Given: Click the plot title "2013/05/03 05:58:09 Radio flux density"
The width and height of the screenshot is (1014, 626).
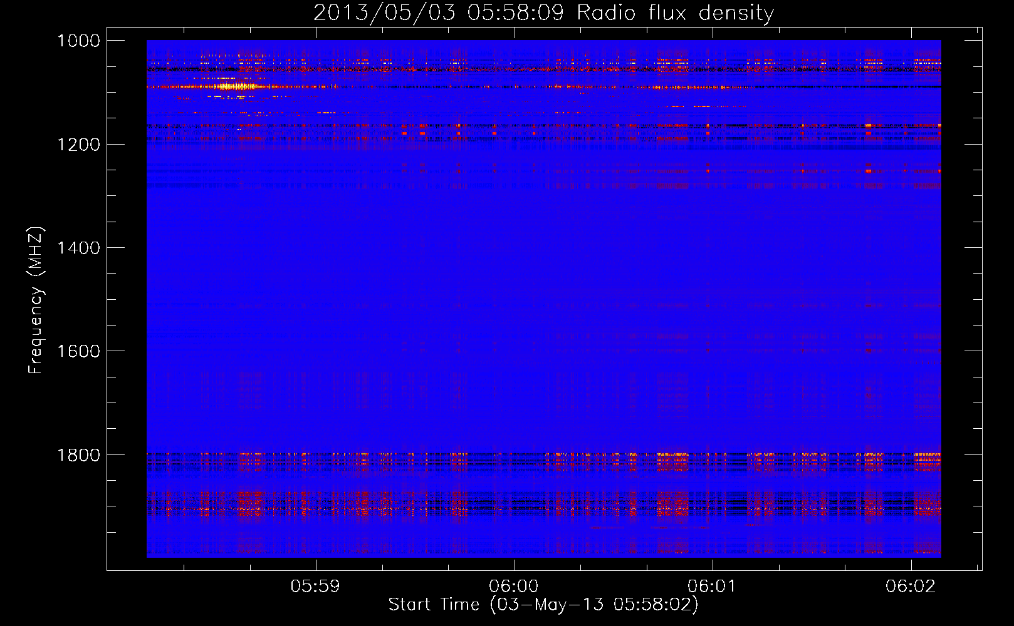Looking at the screenshot, I should tap(543, 13).
